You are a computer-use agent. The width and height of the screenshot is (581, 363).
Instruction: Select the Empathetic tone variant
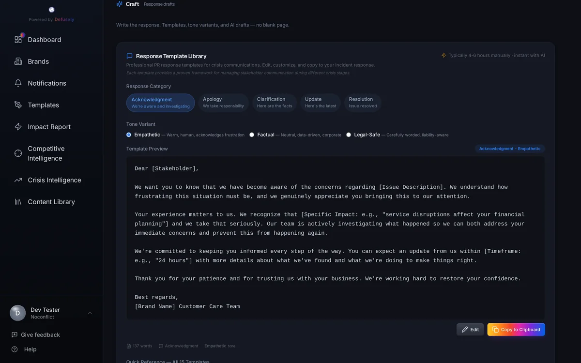pyautogui.click(x=128, y=135)
